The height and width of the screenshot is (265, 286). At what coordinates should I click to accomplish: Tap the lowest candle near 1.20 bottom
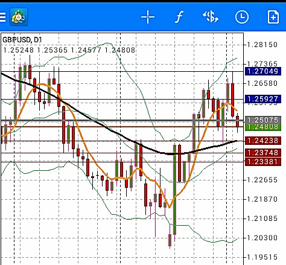click(170, 240)
